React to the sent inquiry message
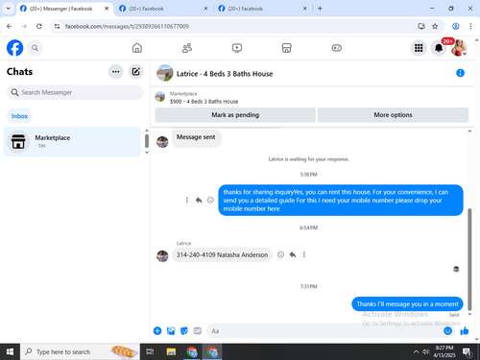The height and width of the screenshot is (360, 480). pyautogui.click(x=210, y=200)
